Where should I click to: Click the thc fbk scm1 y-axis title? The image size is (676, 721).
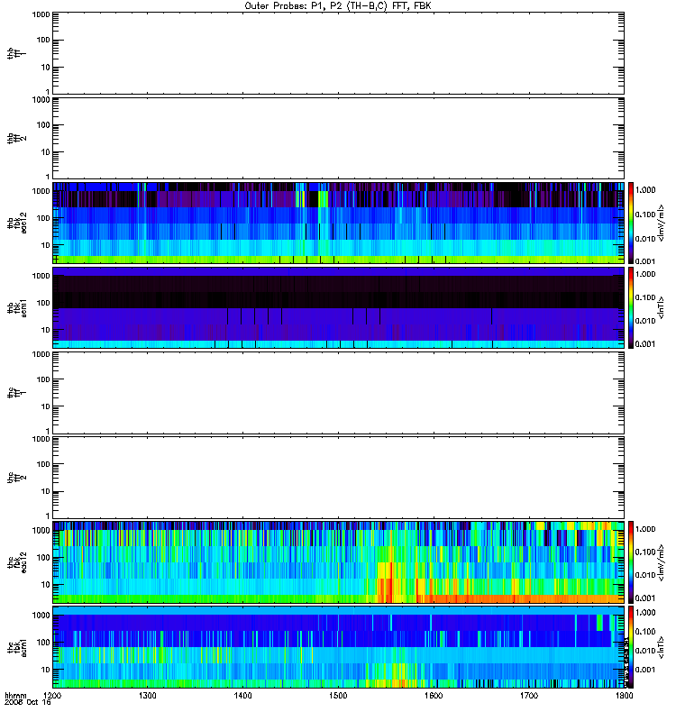pos(17,647)
